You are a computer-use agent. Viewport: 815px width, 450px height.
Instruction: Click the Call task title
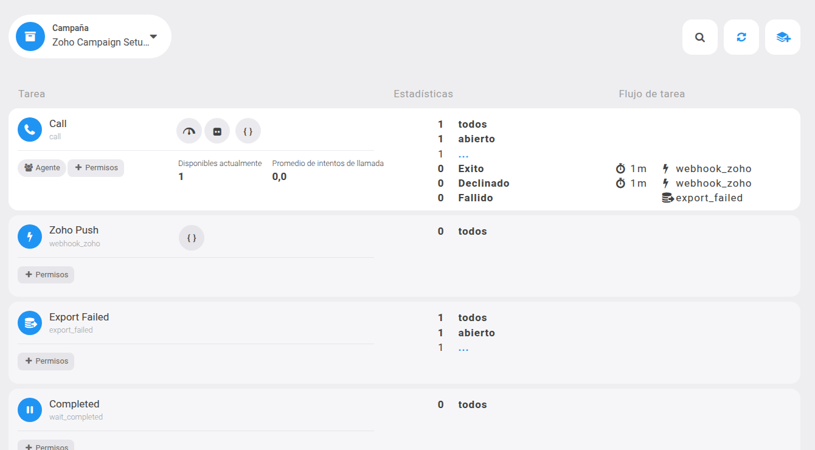[x=58, y=124]
